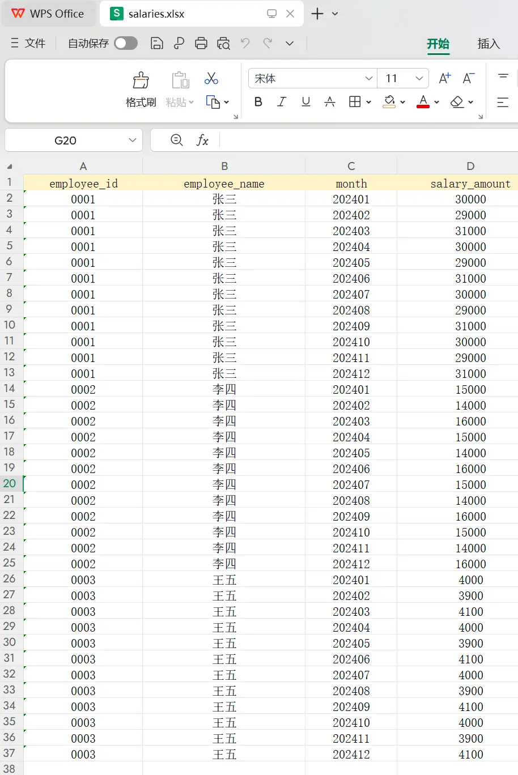Click the employee_name header cell

224,183
